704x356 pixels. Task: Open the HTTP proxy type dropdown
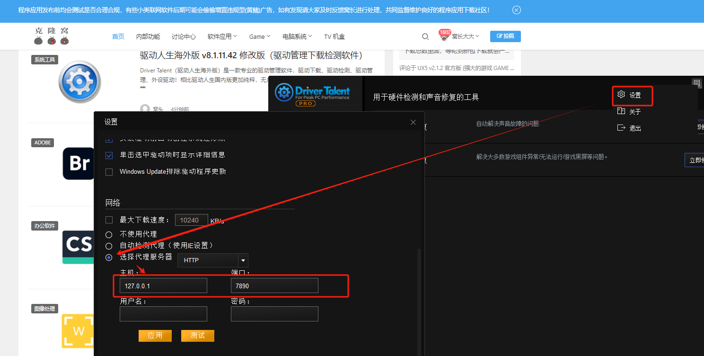[x=213, y=260]
